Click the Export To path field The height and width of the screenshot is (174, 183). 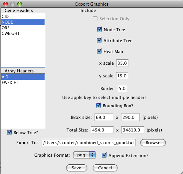point(89,142)
